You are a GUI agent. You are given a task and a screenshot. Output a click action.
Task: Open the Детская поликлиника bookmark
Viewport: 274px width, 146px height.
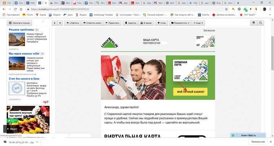[224, 15]
